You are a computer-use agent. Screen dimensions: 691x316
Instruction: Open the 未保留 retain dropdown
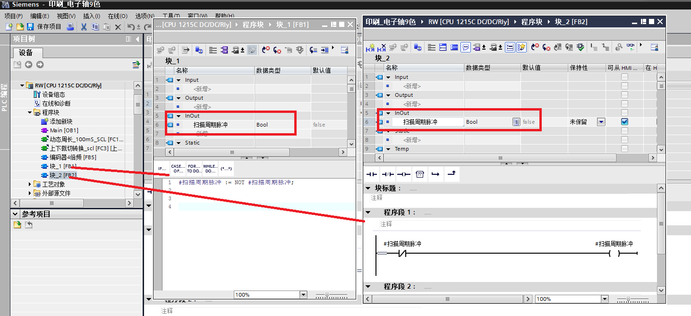tap(601, 122)
